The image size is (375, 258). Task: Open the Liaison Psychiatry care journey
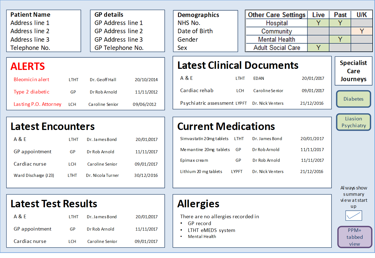pos(353,122)
